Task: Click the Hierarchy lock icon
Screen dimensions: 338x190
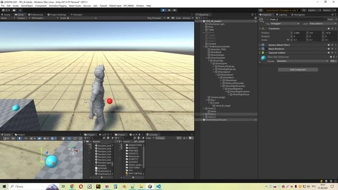Action: pos(252,15)
